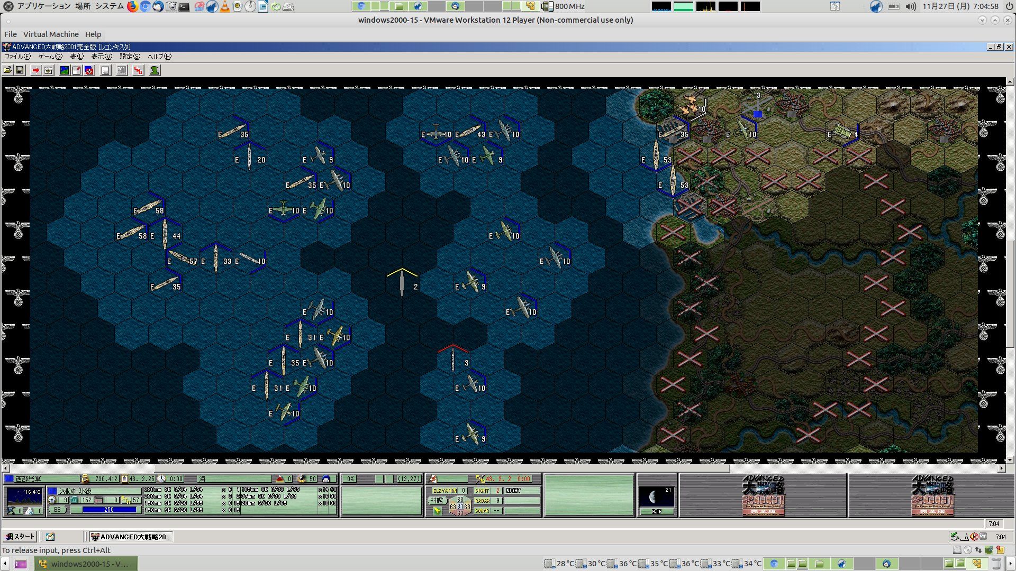Click the ADVANCED大戦略 taskbar button
Screen dimensions: 1016x571
pyautogui.click(x=131, y=537)
